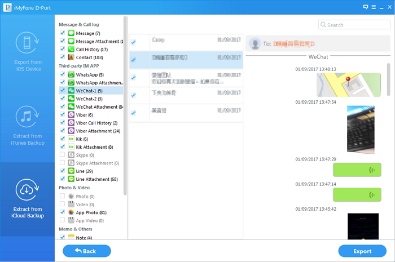Image resolution: width=395 pixels, height=262 pixels.
Task: Uncheck the Call History (17) checkbox
Action: [x=62, y=49]
